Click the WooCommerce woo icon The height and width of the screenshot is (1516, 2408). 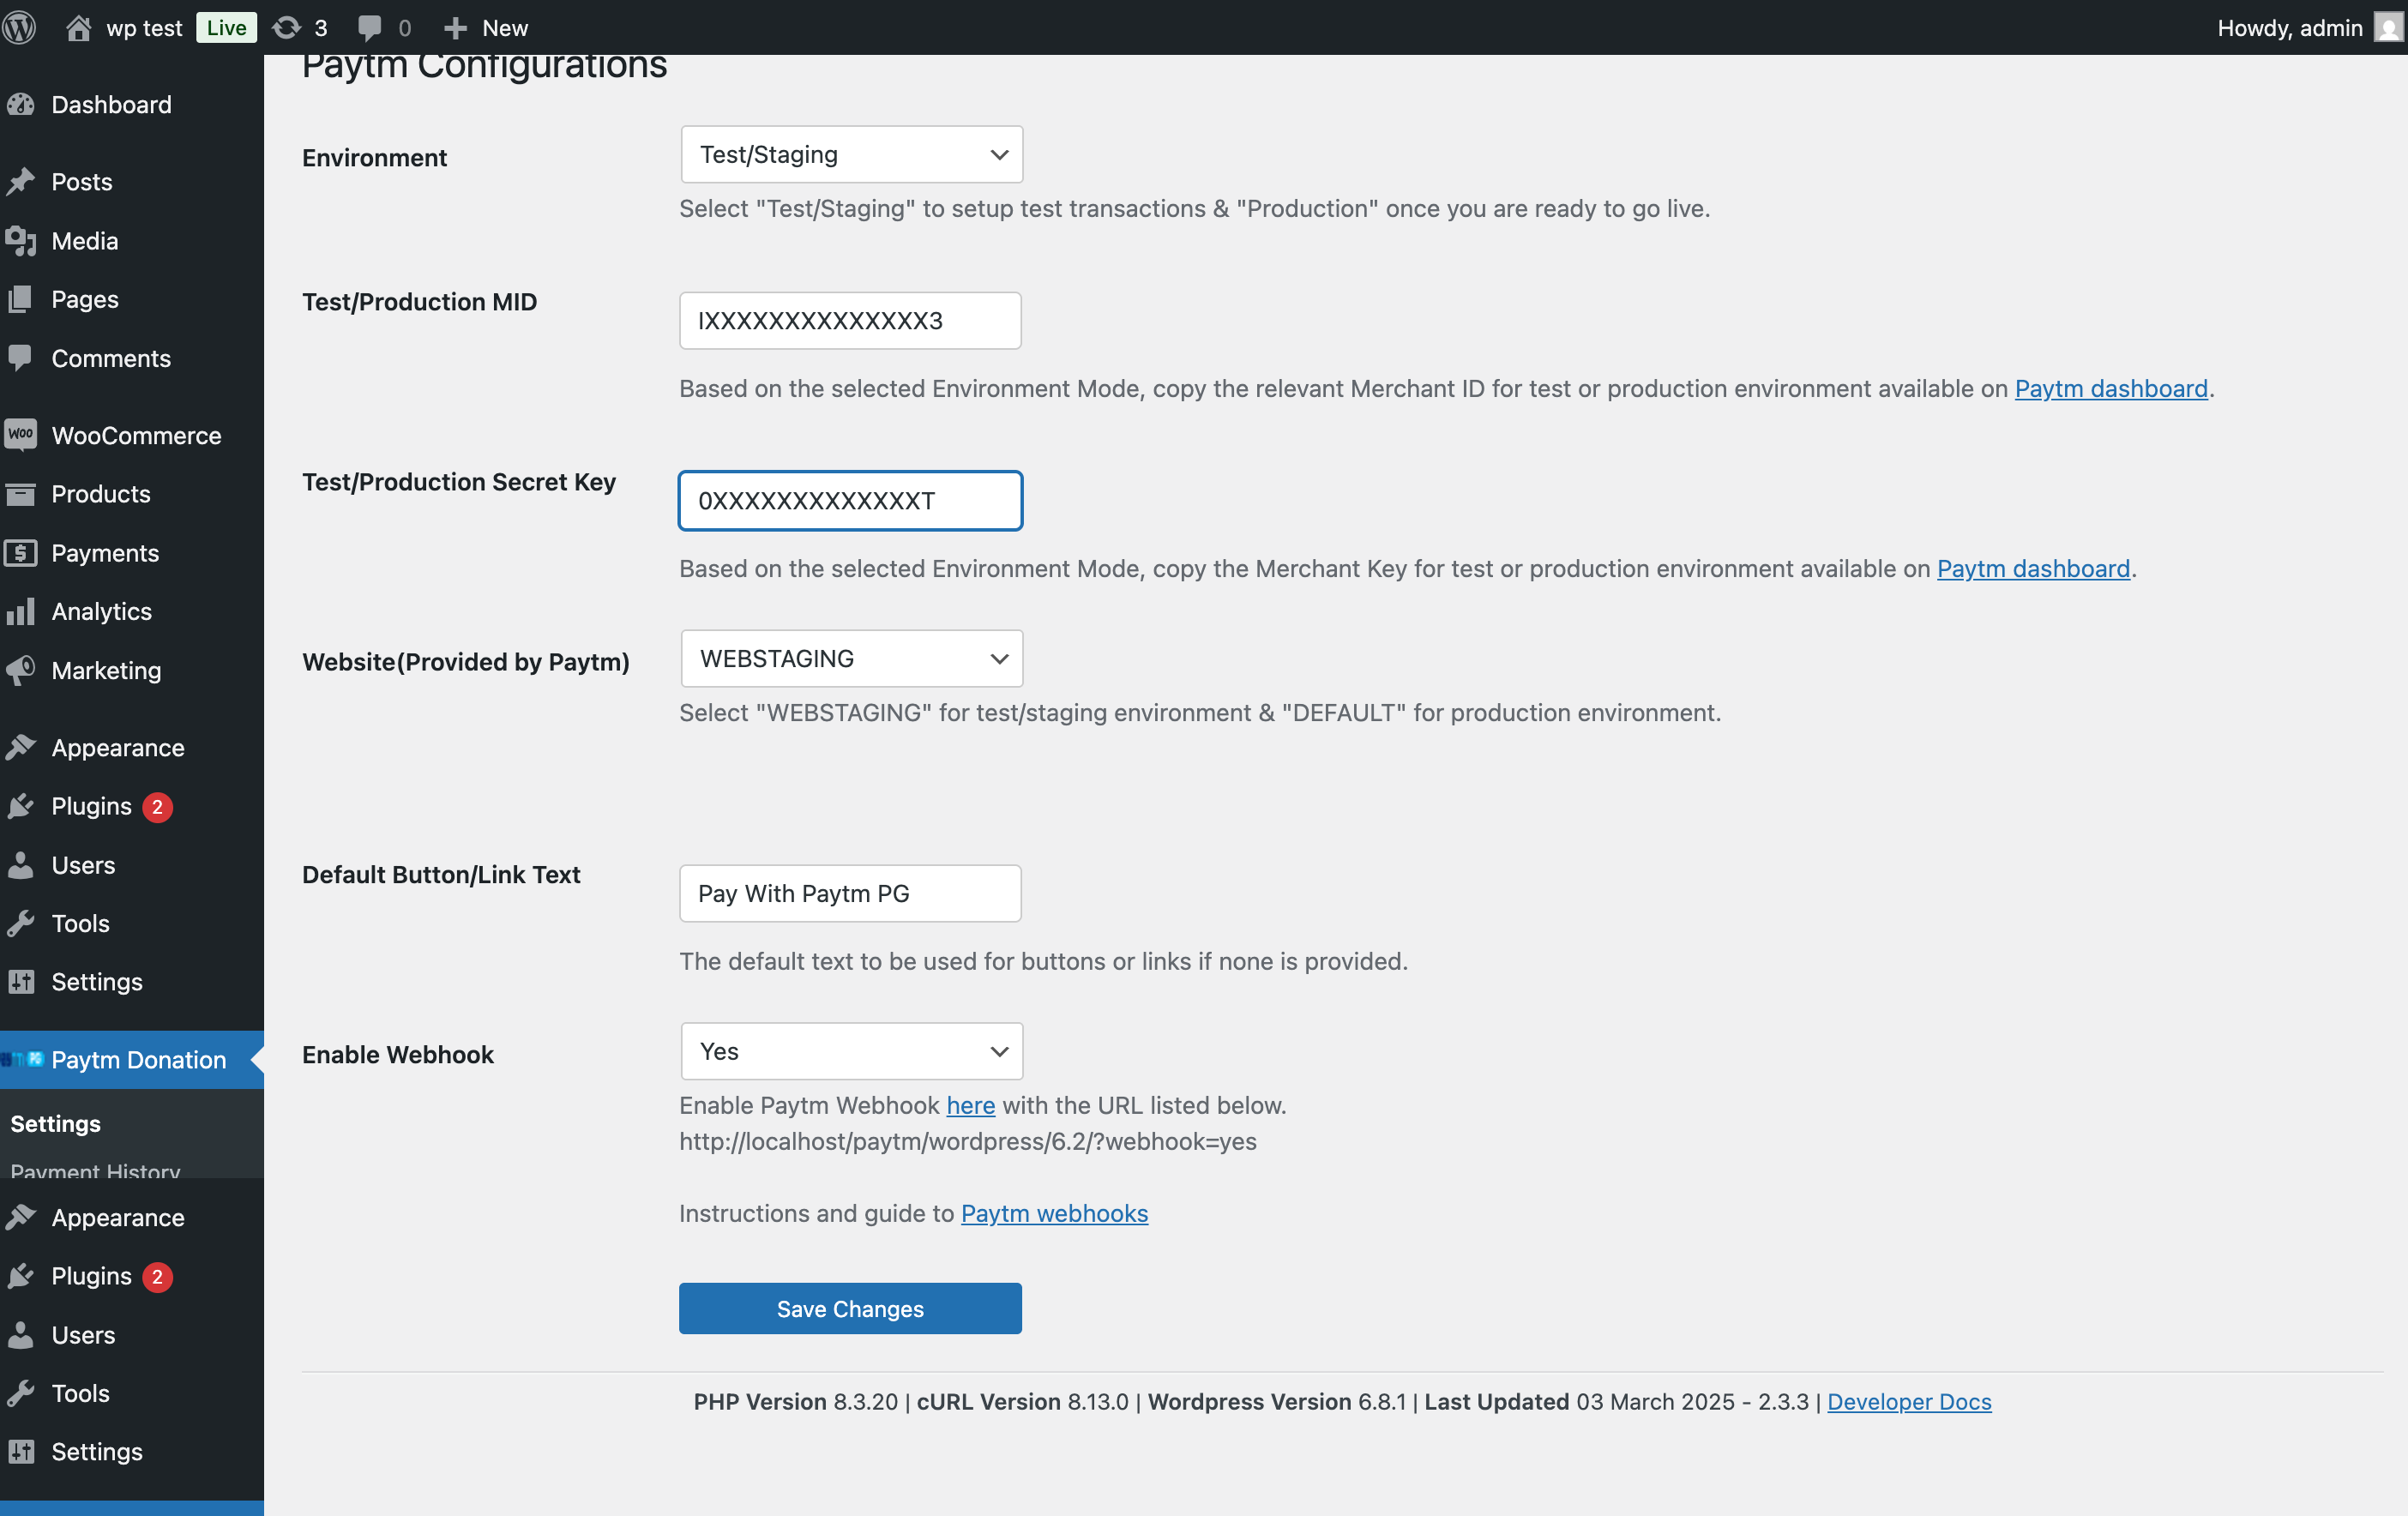coord(21,434)
